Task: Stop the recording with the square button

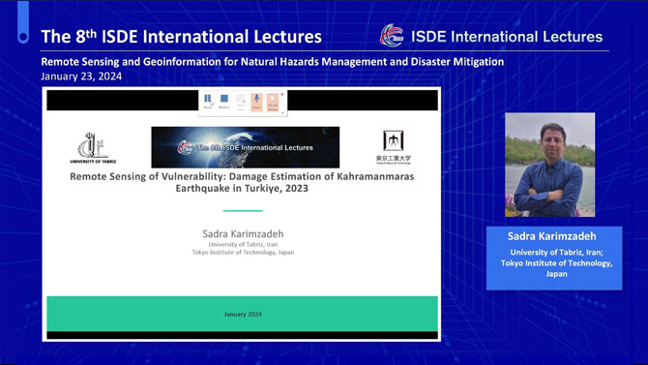Action: [224, 102]
